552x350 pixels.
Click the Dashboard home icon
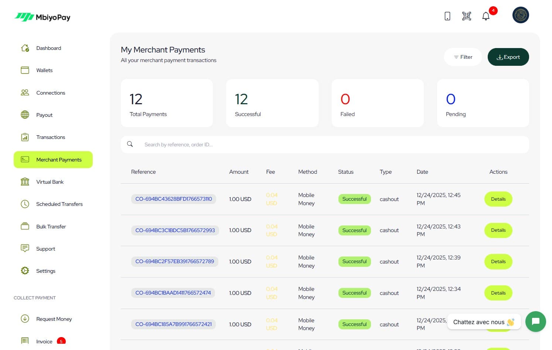[x=25, y=48]
